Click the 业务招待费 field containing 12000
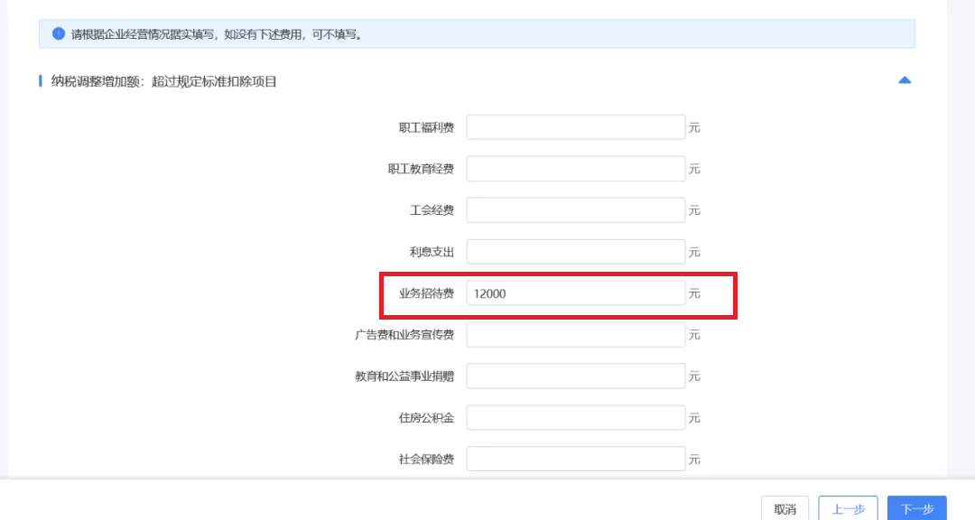 tap(575, 293)
